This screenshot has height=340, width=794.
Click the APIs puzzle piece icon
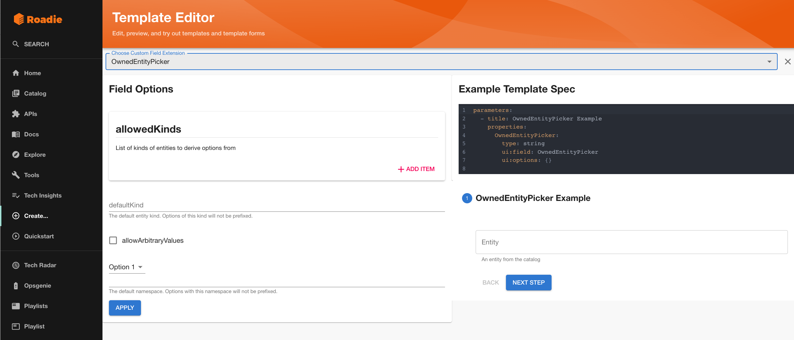pyautogui.click(x=16, y=114)
